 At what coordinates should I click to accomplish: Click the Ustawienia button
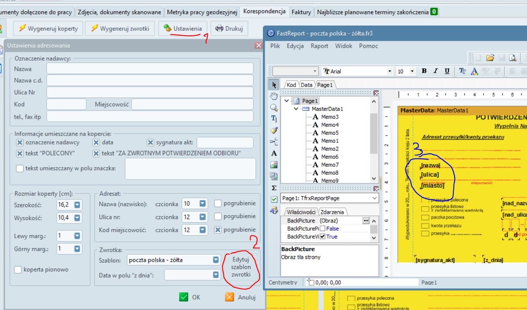click(182, 28)
